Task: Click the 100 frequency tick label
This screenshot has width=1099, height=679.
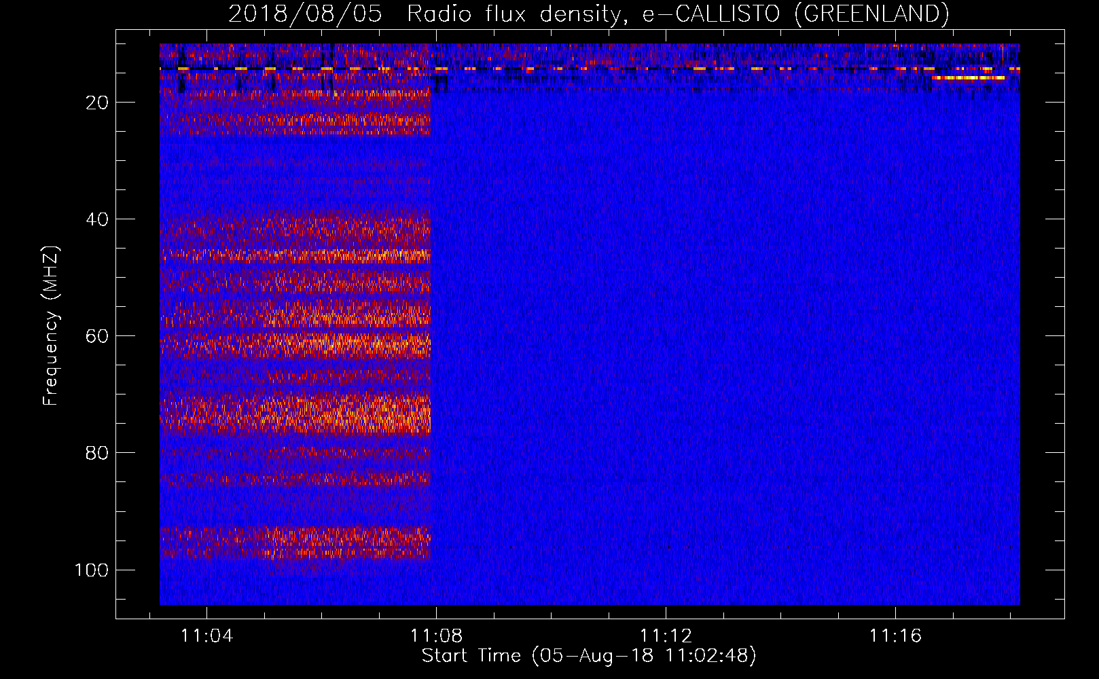Action: tap(92, 570)
